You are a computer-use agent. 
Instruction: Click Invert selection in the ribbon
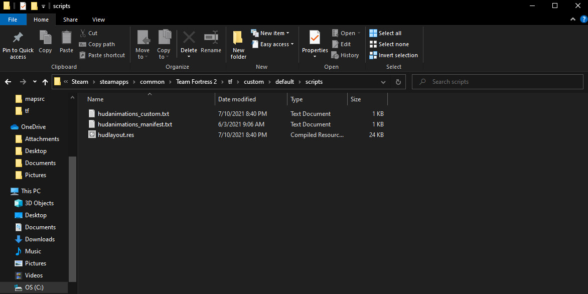(x=393, y=55)
